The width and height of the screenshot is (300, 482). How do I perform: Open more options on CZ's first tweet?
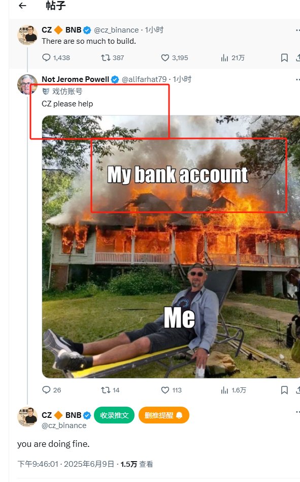[x=298, y=30]
